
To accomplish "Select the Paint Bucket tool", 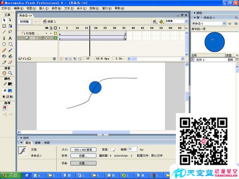I will (x=10, y=56).
